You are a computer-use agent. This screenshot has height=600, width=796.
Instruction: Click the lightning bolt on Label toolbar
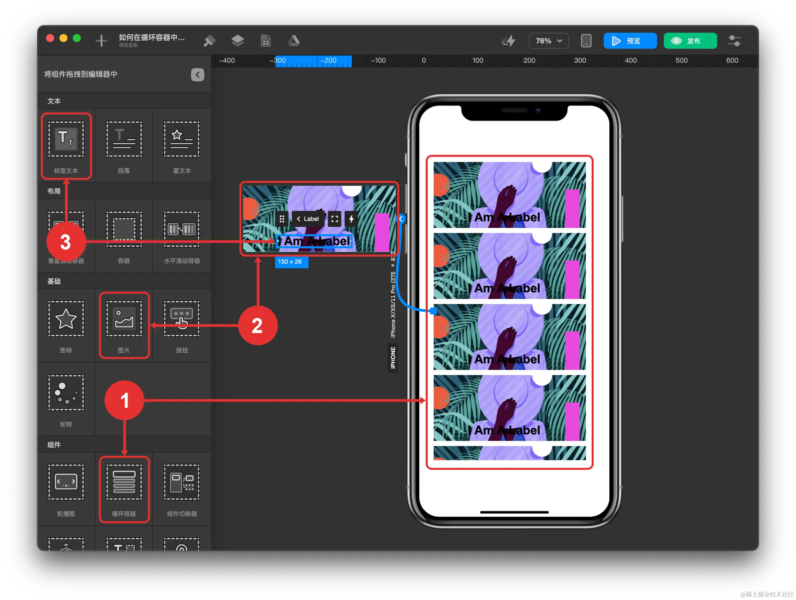[x=351, y=219]
